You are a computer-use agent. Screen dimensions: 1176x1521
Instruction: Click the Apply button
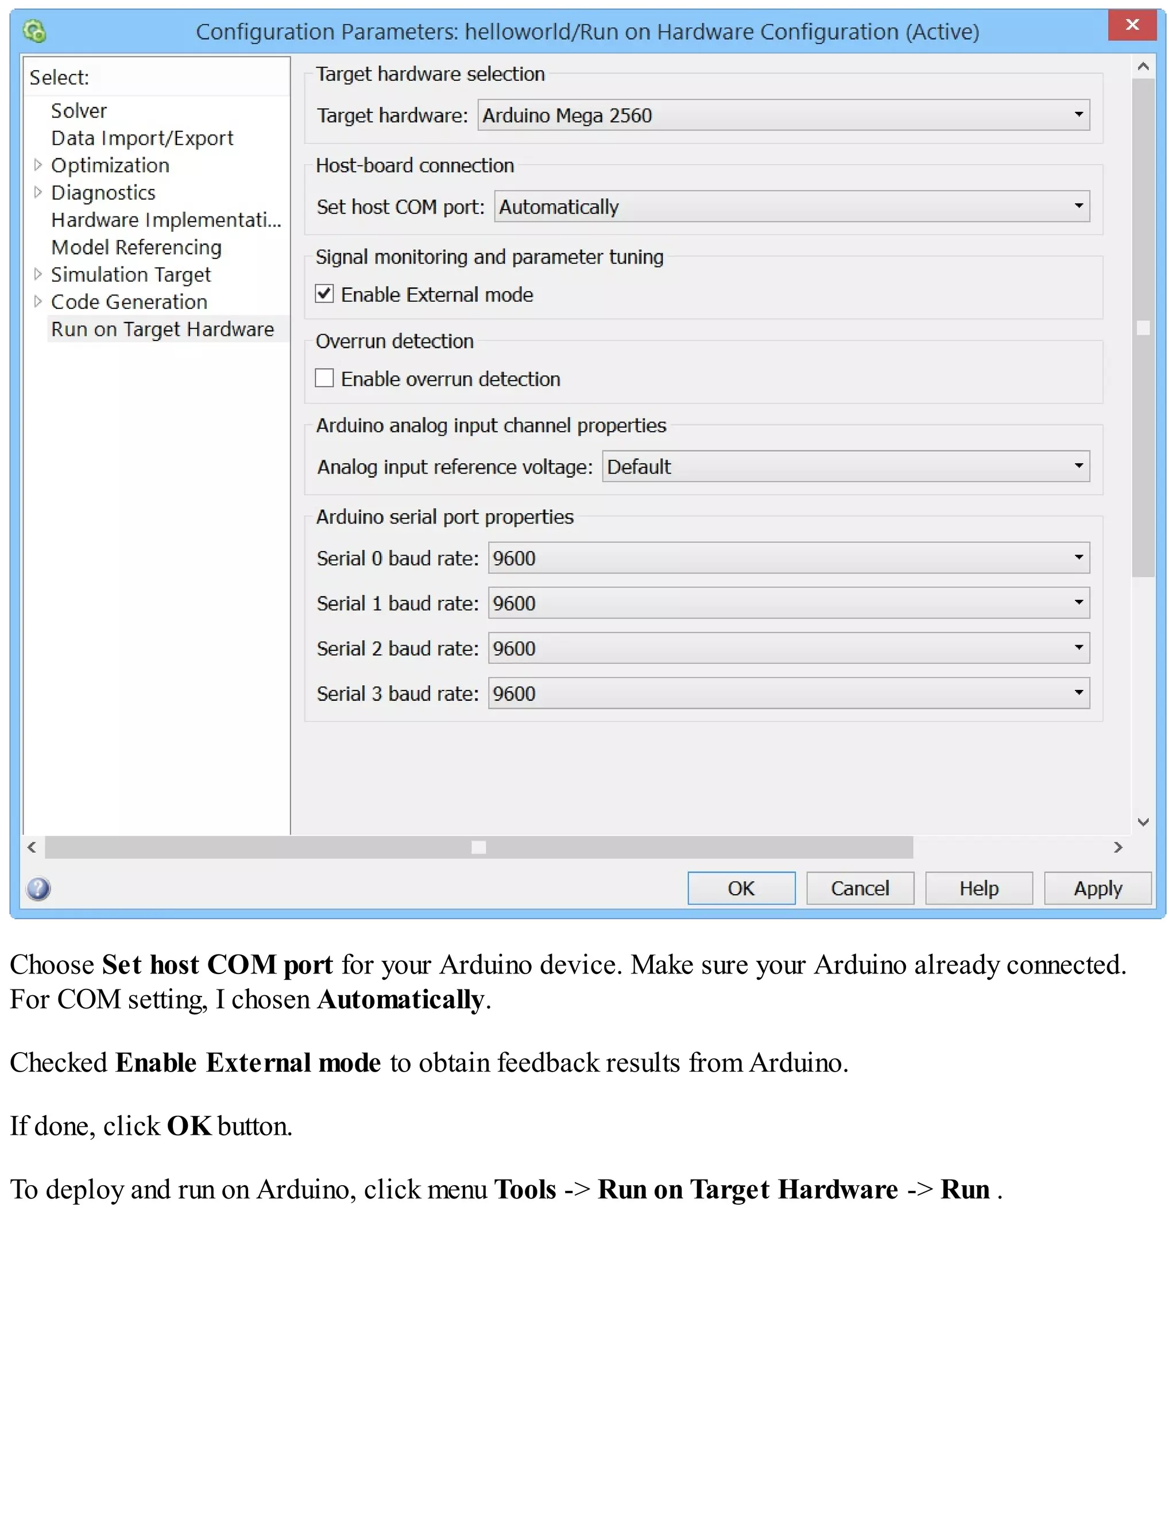coord(1098,888)
